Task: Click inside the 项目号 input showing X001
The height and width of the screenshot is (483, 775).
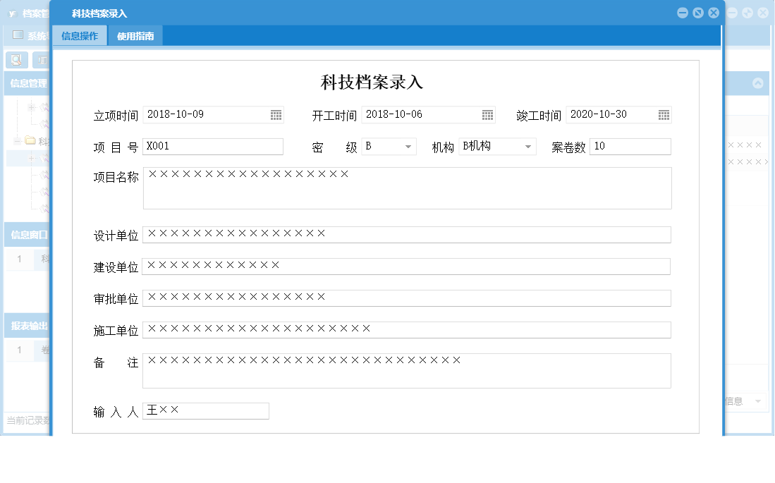Action: 212,146
